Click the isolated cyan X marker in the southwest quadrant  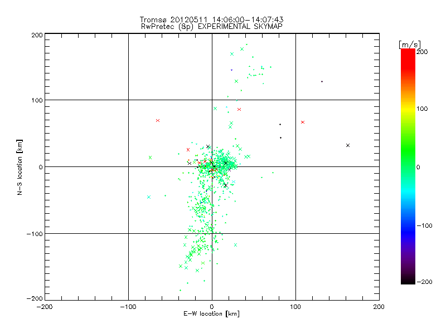[x=149, y=197]
